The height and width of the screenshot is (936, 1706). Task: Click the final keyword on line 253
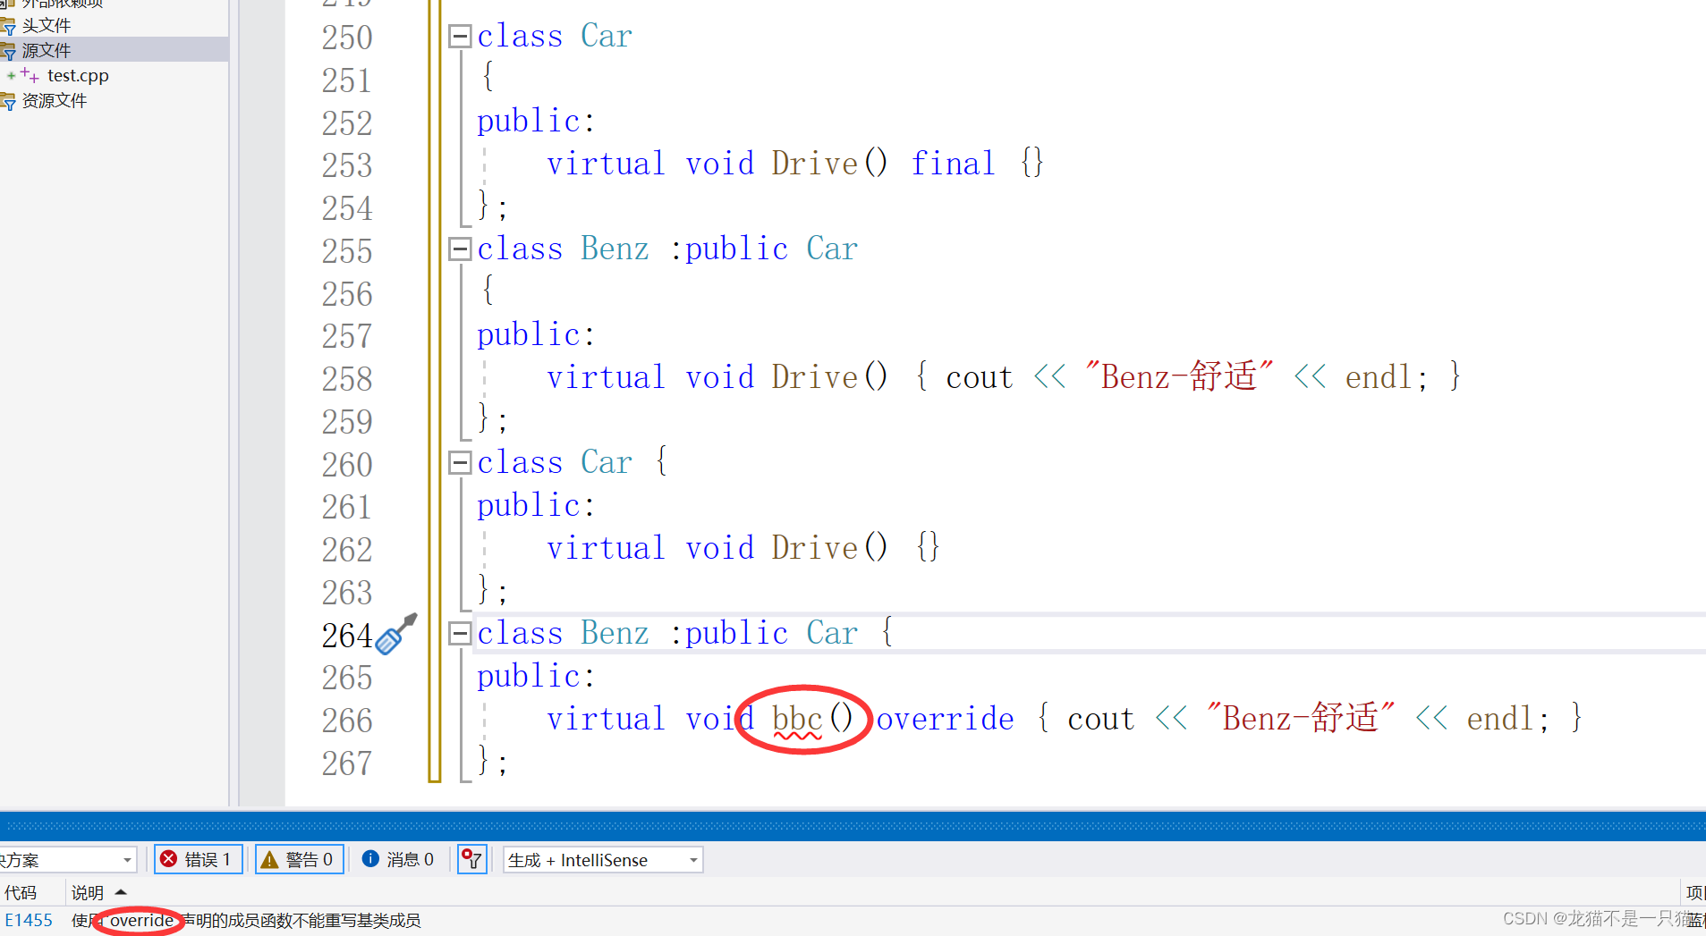[953, 164]
